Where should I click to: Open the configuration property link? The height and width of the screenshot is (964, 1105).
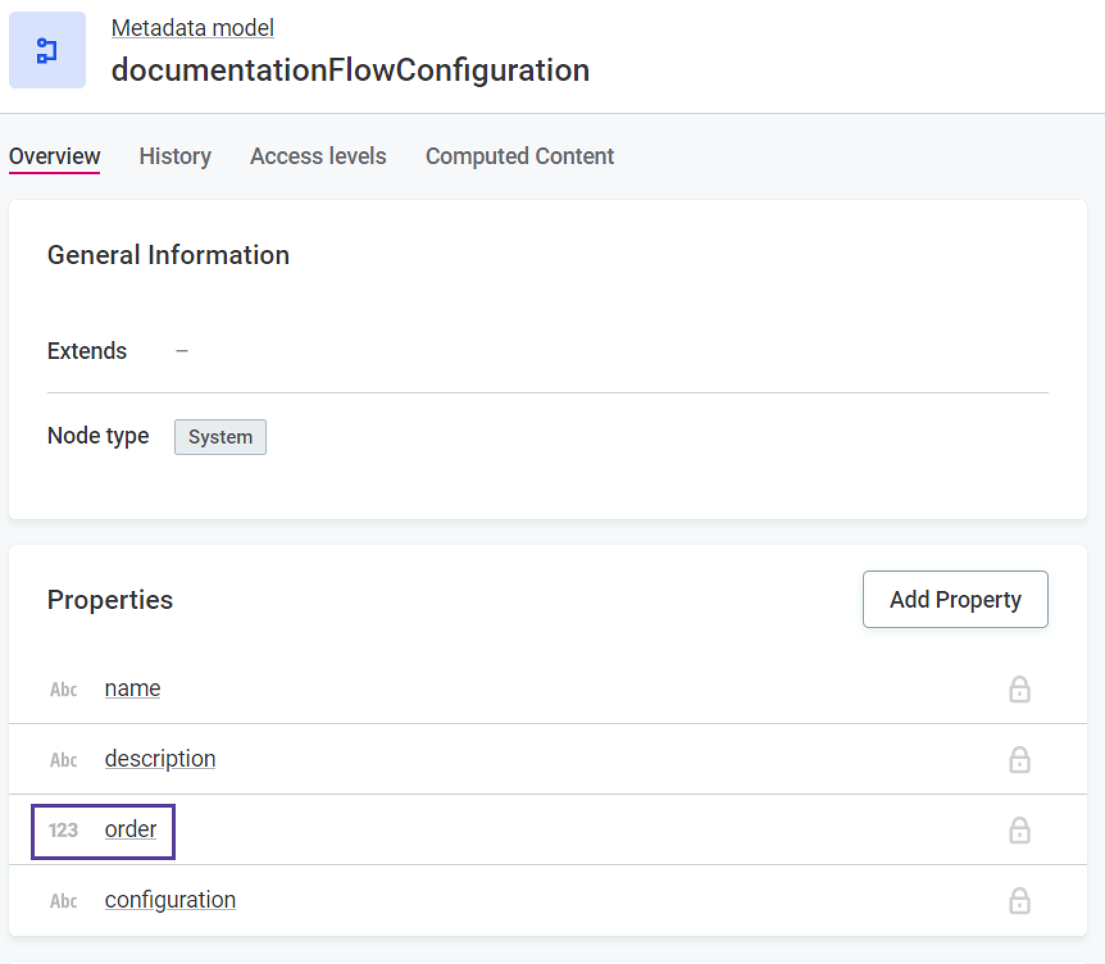click(x=170, y=900)
